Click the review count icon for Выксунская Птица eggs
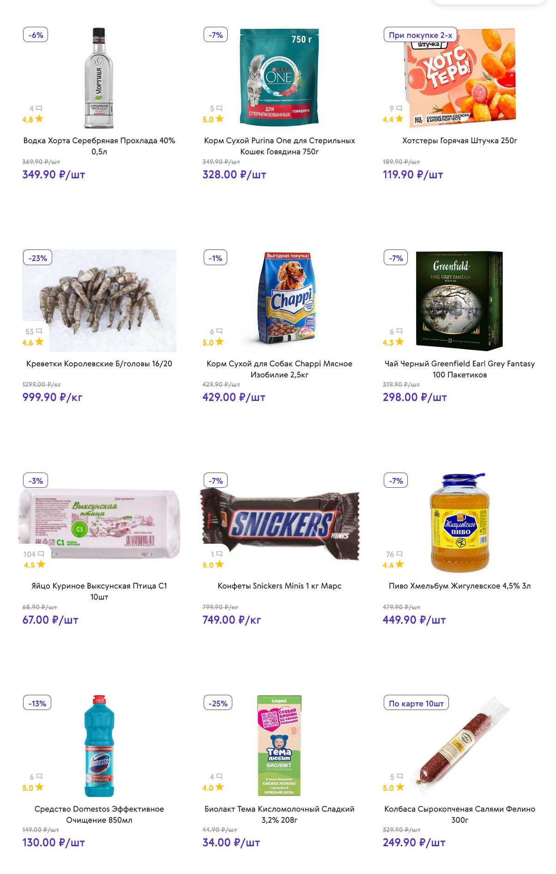 [x=41, y=554]
